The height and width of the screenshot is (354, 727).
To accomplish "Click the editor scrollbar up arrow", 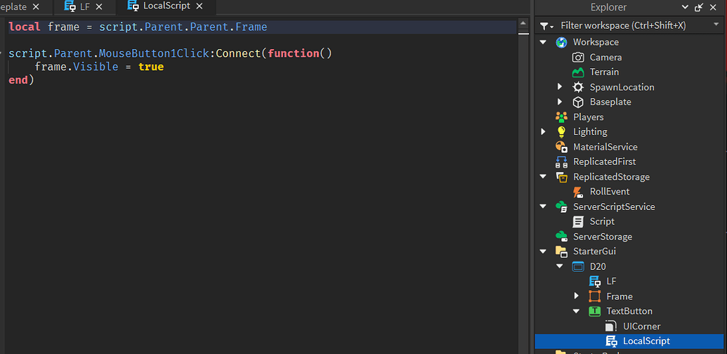I will click(523, 22).
